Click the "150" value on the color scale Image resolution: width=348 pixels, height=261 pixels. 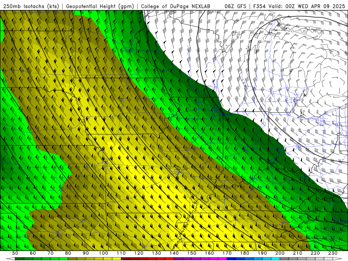[x=192, y=253]
